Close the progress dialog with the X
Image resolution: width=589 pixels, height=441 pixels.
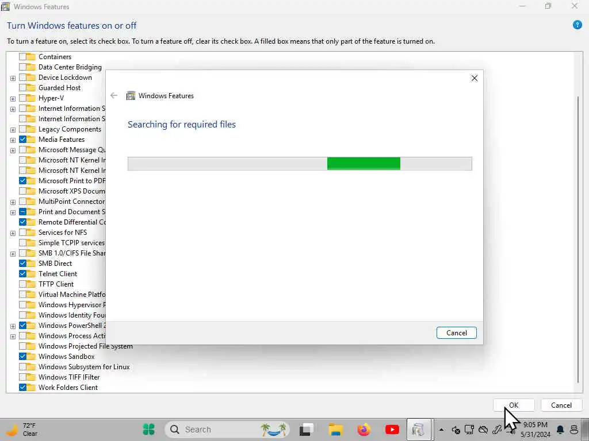(x=475, y=78)
